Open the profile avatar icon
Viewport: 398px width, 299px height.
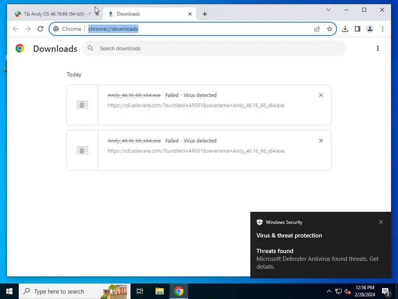tap(370, 29)
